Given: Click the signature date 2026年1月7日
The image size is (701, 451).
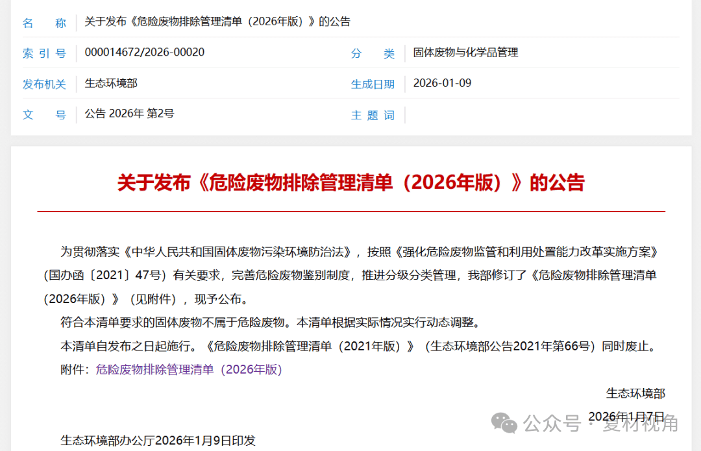Looking at the screenshot, I should pyautogui.click(x=626, y=416).
